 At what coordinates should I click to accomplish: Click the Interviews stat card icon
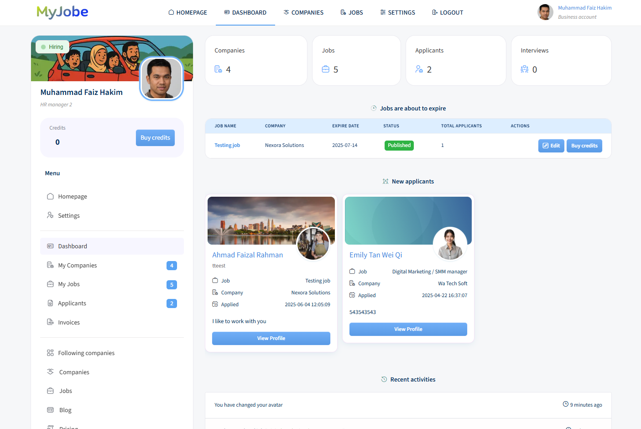(x=525, y=69)
